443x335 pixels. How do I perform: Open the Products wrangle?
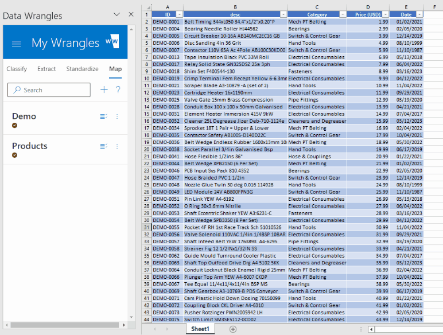[x=30, y=146]
